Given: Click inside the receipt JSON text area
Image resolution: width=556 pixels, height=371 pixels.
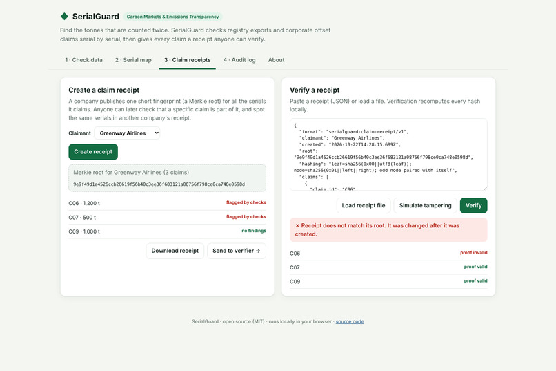Looking at the screenshot, I should click(x=388, y=155).
